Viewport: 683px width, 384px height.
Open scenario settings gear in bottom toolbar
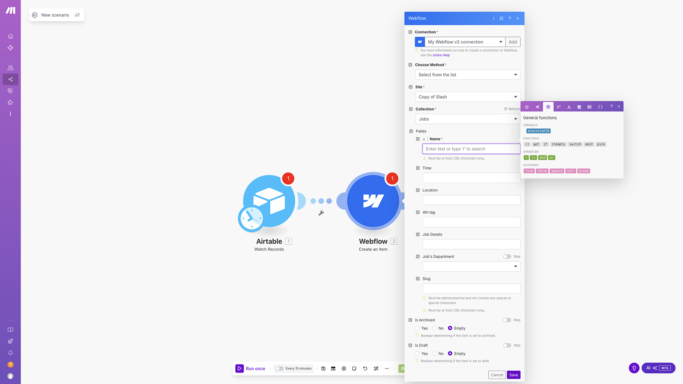click(x=344, y=368)
